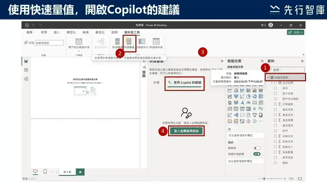Viewport: 327px width, 184px height.
Task: Open Model view from left sidebar
Action: click(26, 79)
